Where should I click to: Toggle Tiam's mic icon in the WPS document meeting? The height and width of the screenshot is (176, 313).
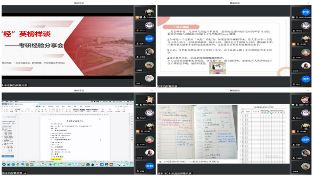[x=137, y=145]
